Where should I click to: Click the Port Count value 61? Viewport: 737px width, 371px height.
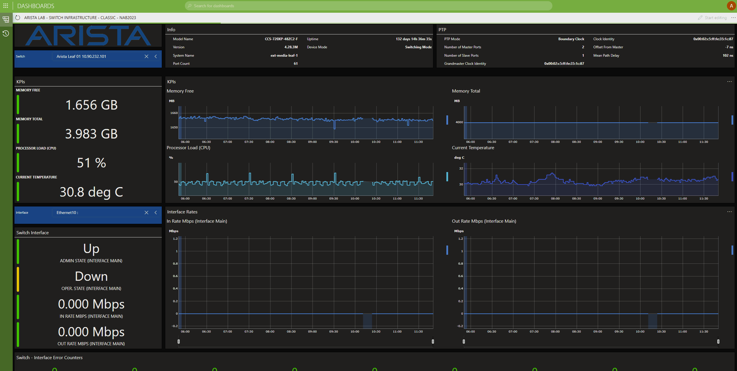[296, 63]
